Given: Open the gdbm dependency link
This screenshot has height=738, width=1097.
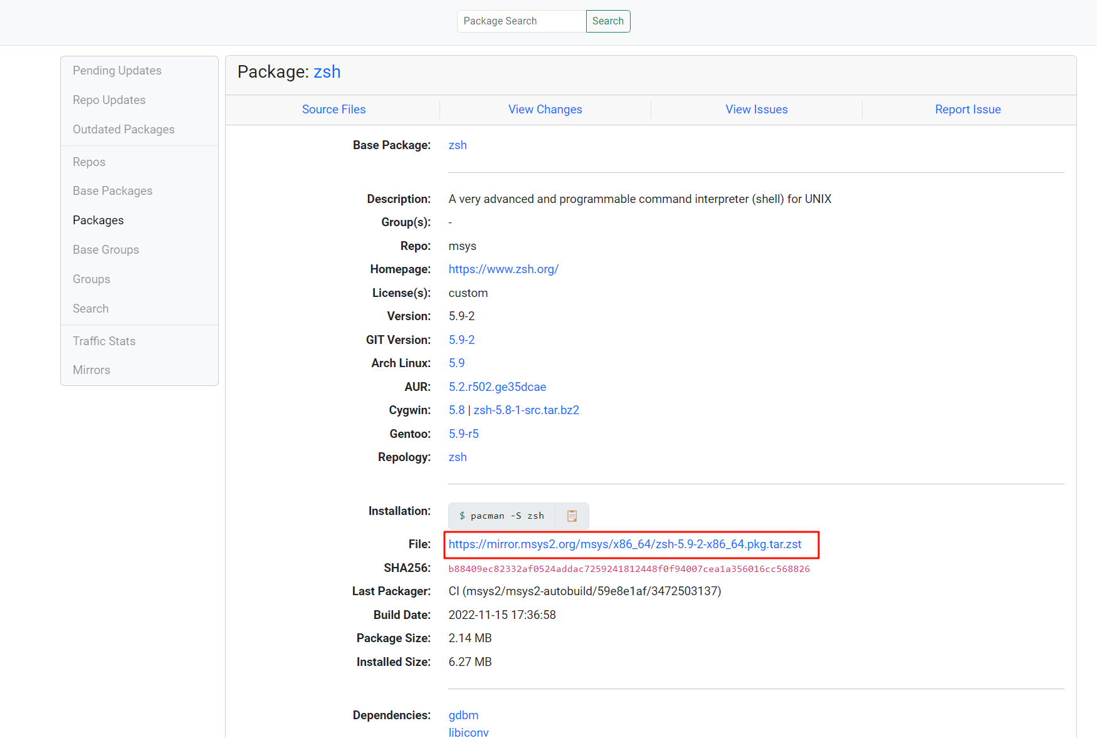Looking at the screenshot, I should (463, 715).
